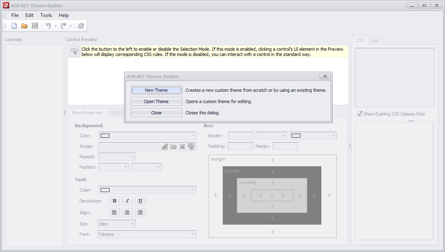This screenshot has height=252, width=445.
Task: Open the second Position dropdown
Action: tap(158, 167)
